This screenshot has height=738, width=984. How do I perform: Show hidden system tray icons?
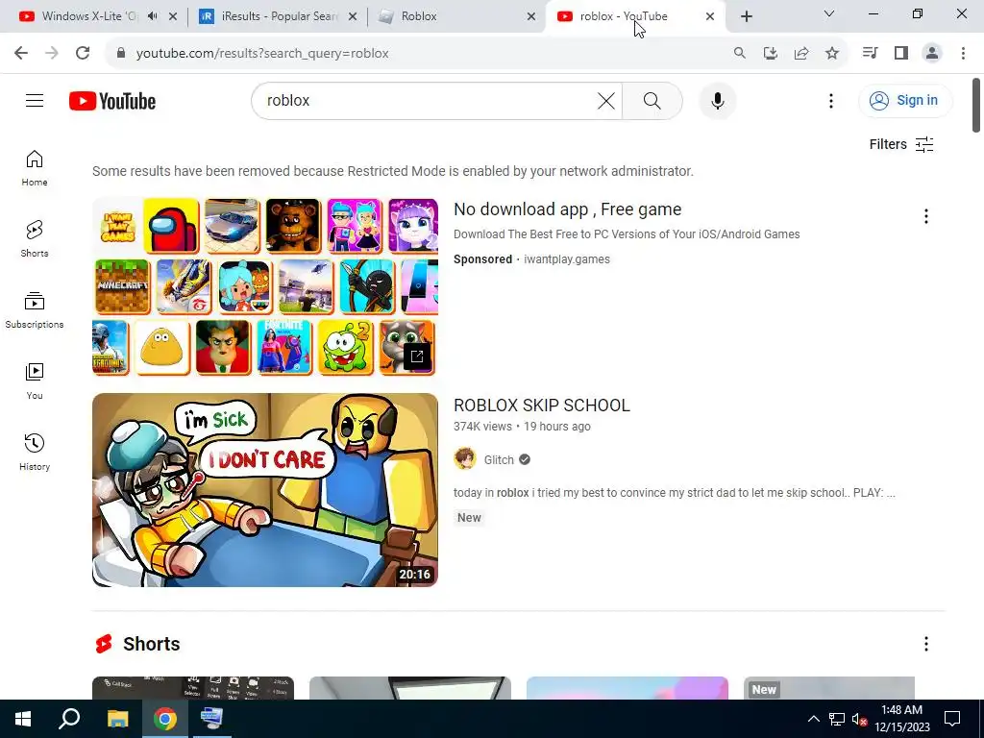click(813, 719)
